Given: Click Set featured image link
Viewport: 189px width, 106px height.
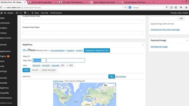Looking at the screenshot, I should tap(159, 47).
